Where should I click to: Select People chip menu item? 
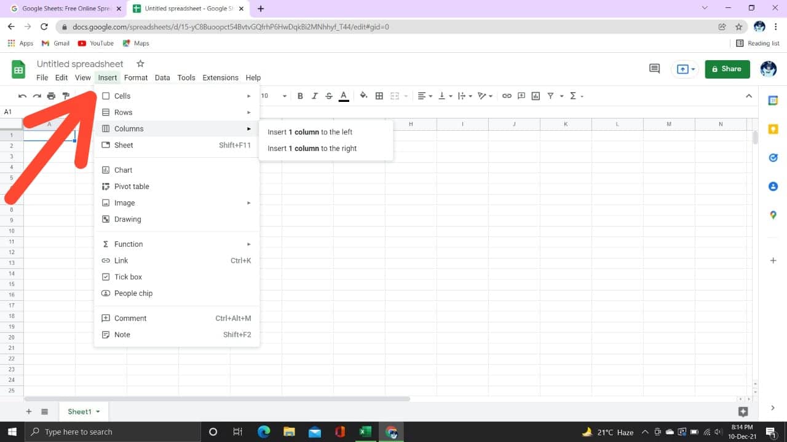(177, 293)
